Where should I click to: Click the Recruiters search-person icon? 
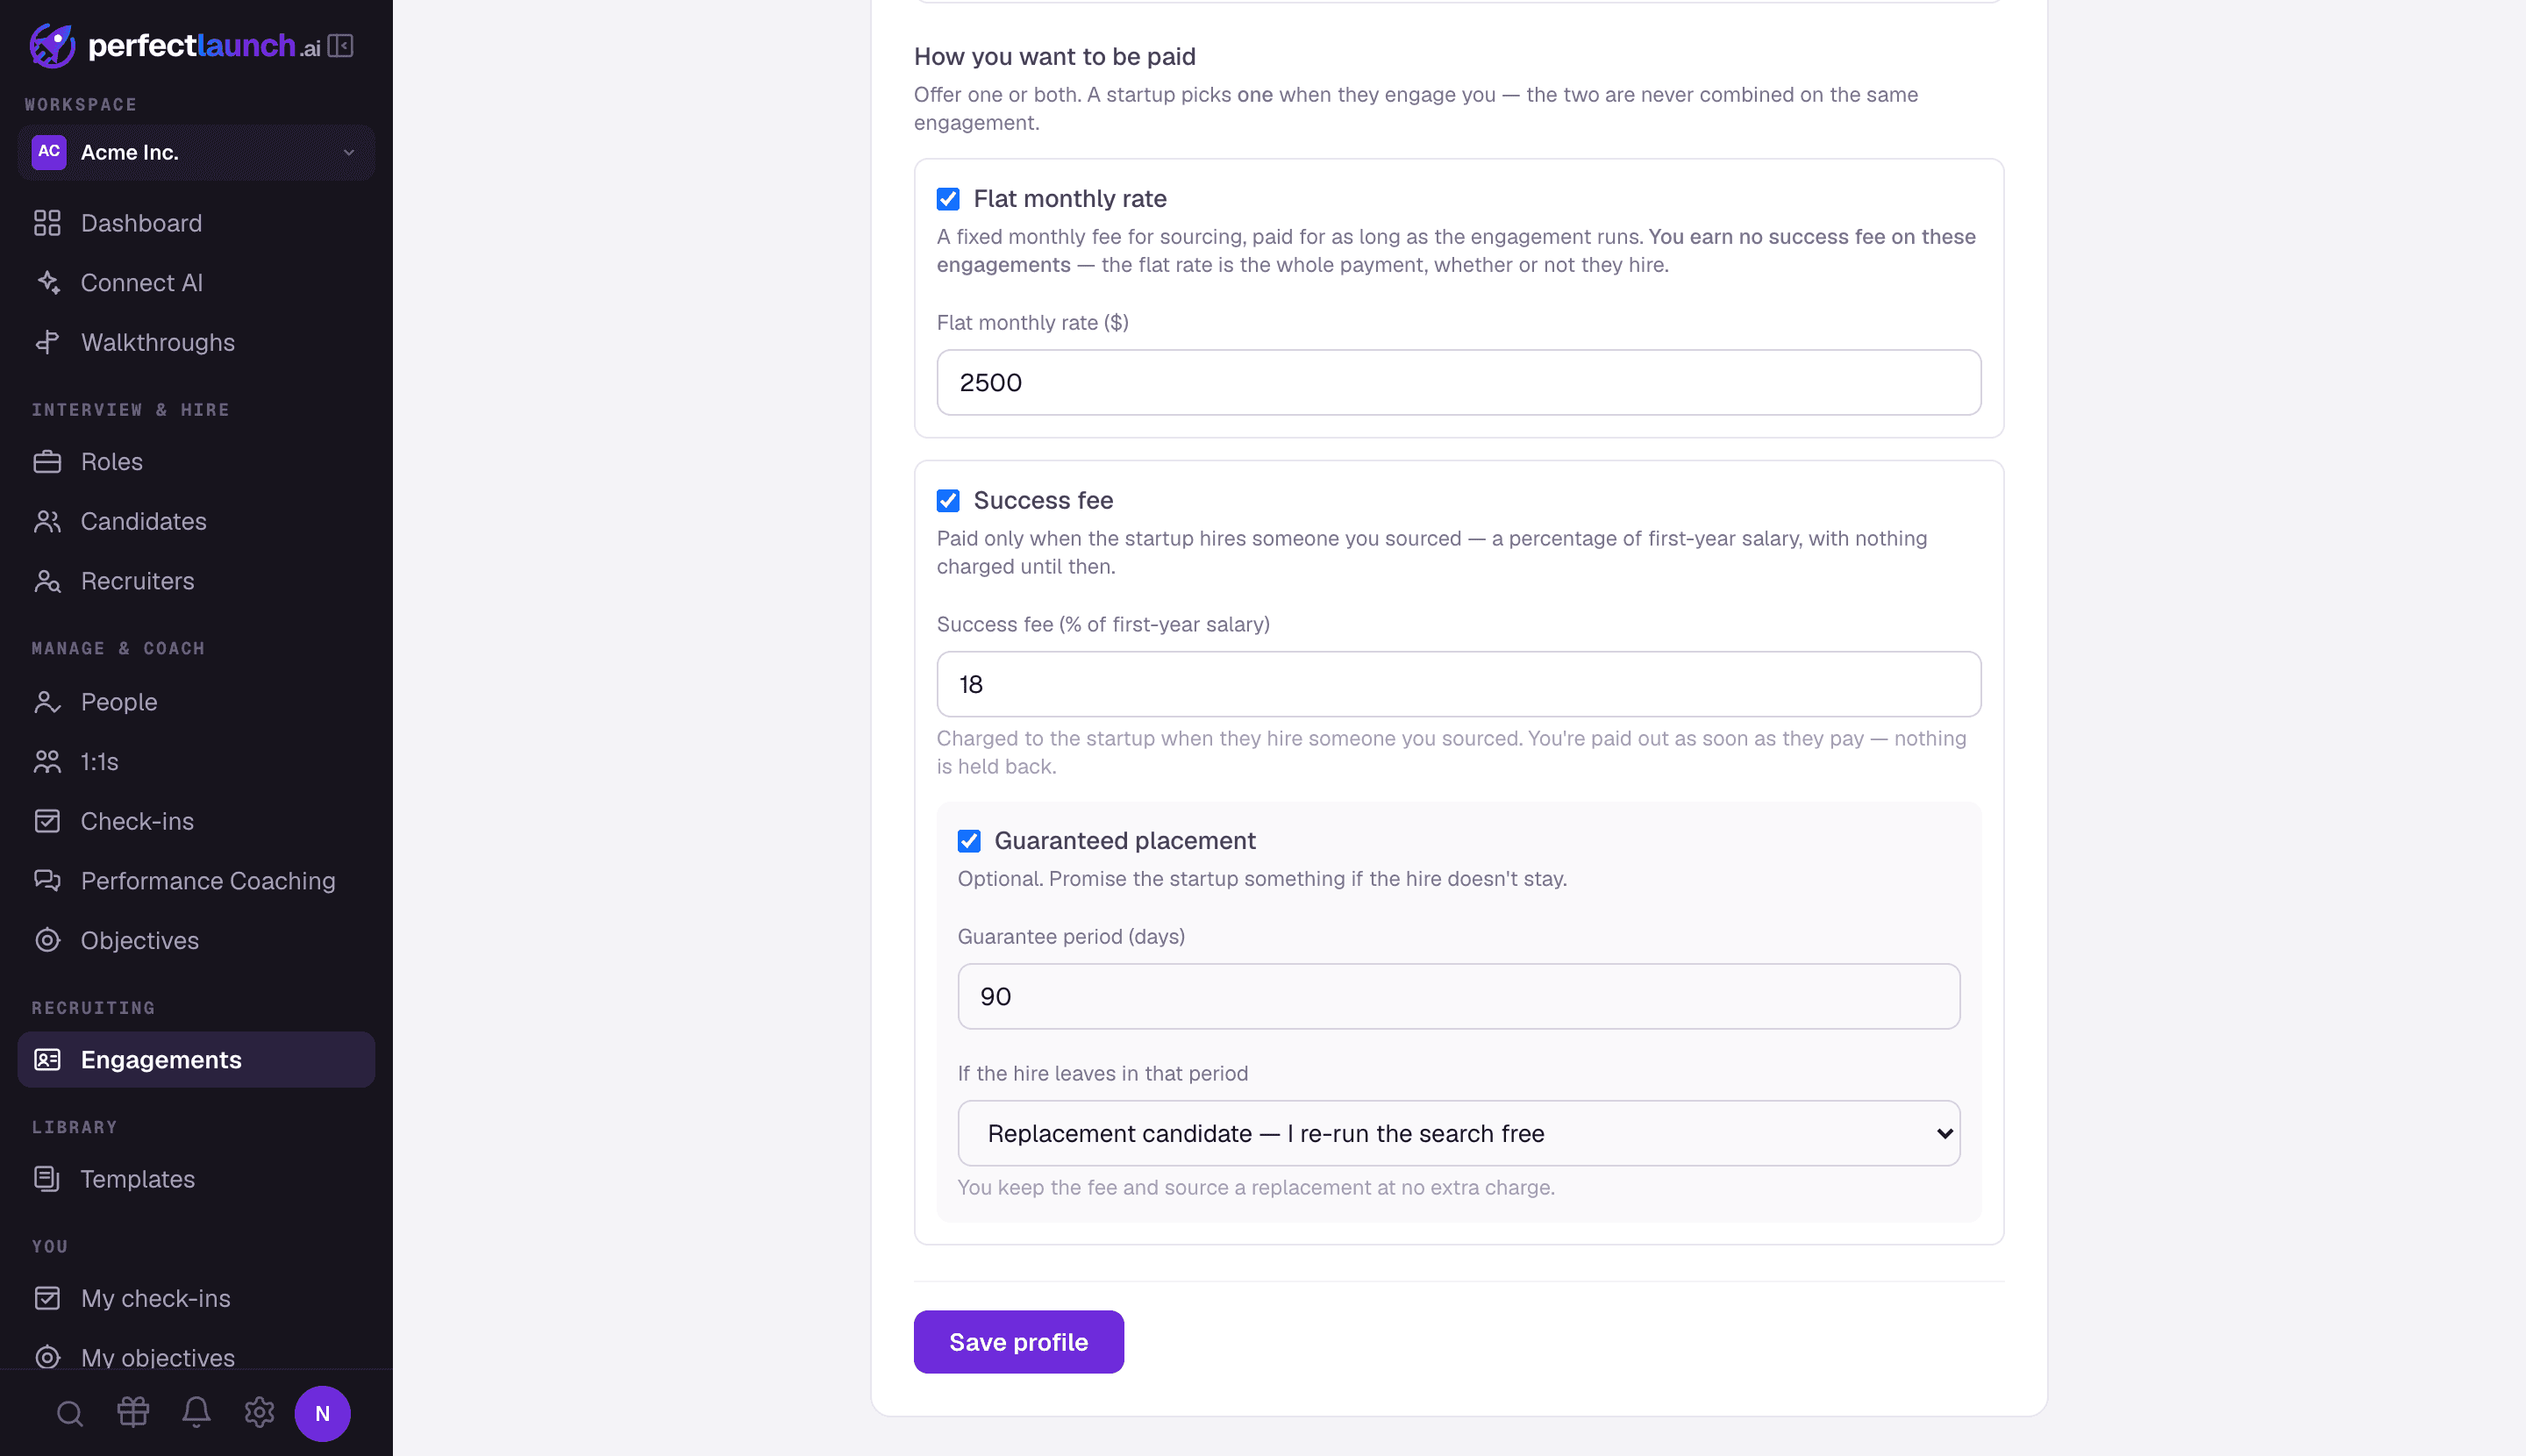[x=47, y=581]
